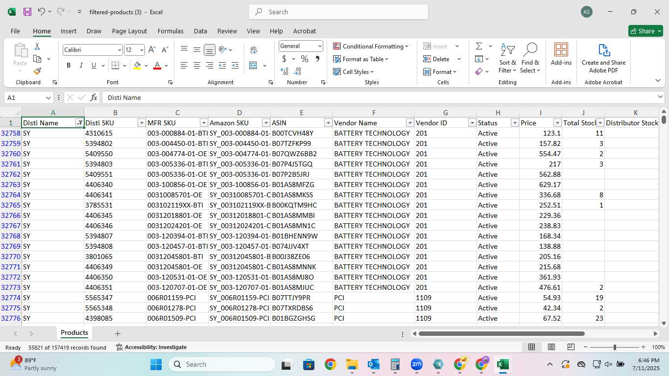Click the Format Painter brush icon
Viewport: 669px width, 376px height.
(37, 71)
